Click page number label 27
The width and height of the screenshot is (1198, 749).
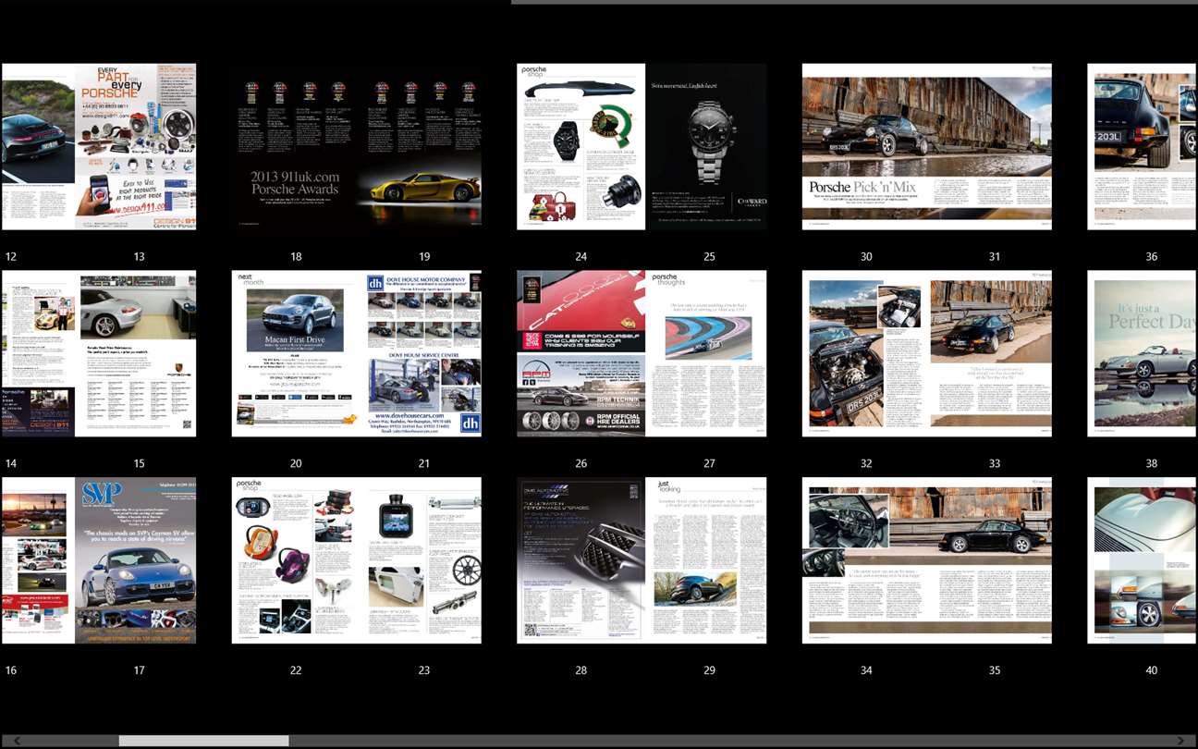pos(709,464)
